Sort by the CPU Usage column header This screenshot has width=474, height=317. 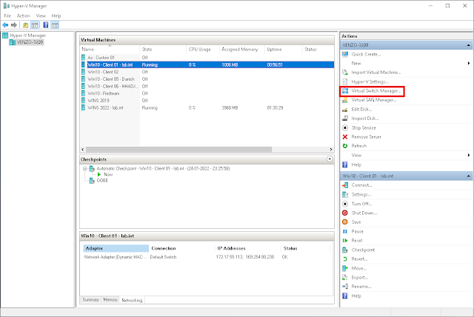(x=202, y=50)
